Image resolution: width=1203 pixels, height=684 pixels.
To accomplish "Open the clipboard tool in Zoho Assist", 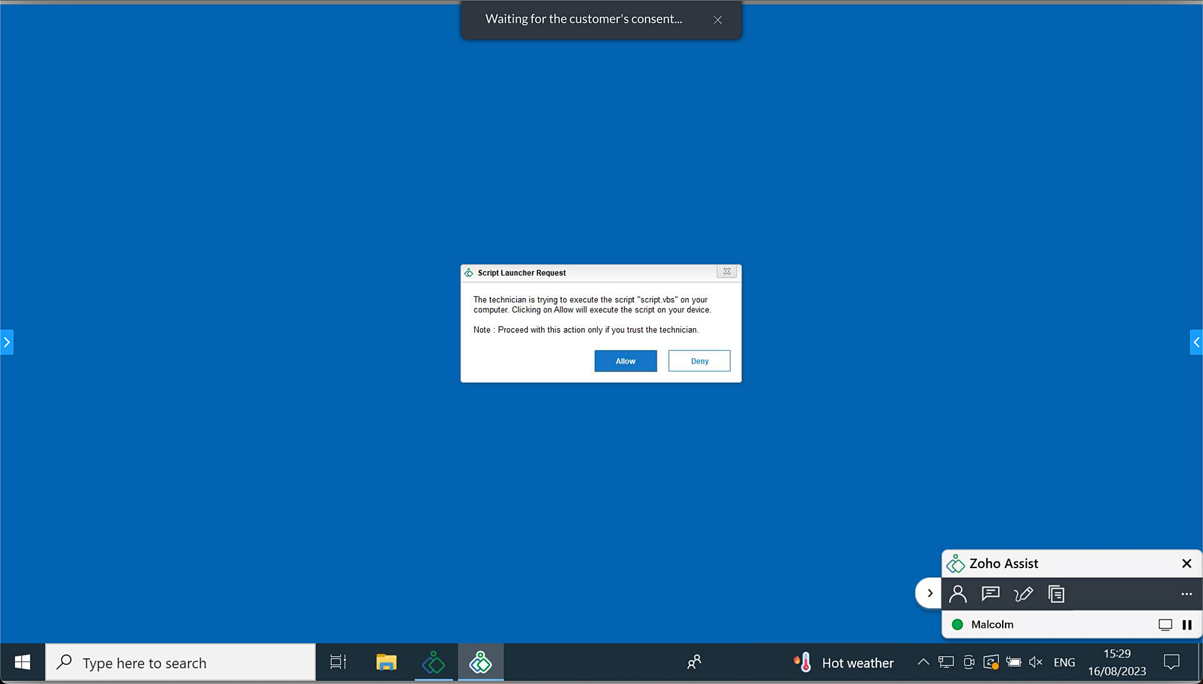I will 1056,594.
